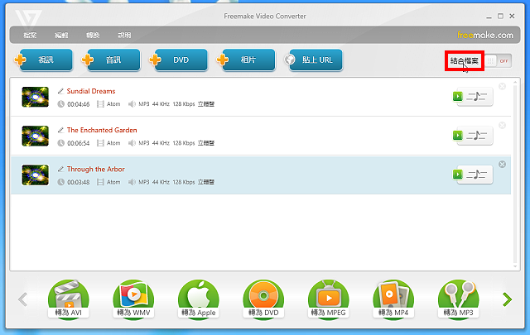Open audio editor button for The Enchanted Garden
Image resolution: width=530 pixels, height=335 pixels.
477,136
